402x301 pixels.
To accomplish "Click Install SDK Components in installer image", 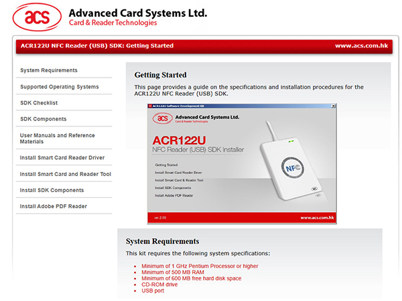I will click(x=173, y=188).
